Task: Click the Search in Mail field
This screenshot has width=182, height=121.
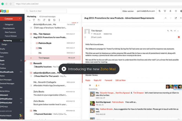Action: click(45, 11)
